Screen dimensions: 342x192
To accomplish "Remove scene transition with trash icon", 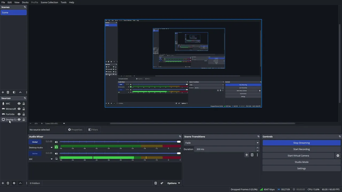I will (x=252, y=155).
